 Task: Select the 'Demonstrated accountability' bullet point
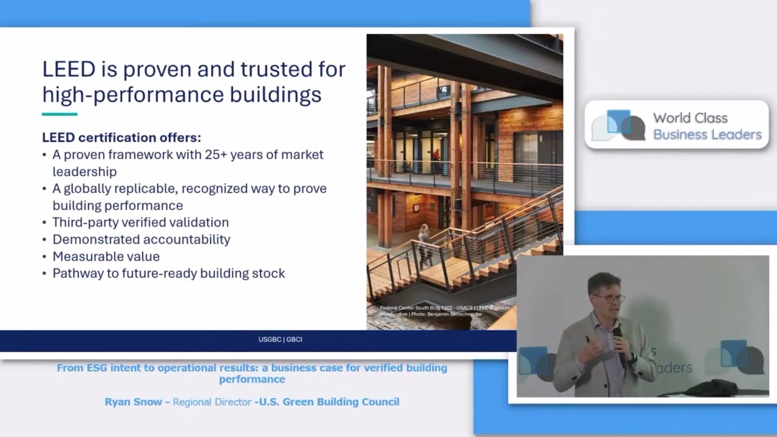(141, 239)
